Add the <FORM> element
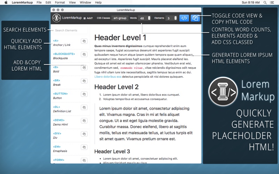The image size is (279, 174). [59, 160]
